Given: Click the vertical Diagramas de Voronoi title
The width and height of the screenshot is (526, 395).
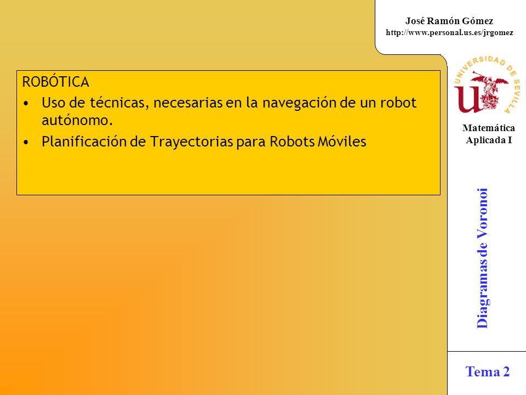Looking at the screenshot, I should point(482,258).
